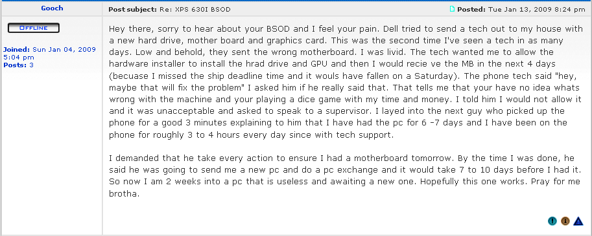This screenshot has height=236, width=592.
Task: Click the bold "Posted:" label
Action: click(x=471, y=10)
